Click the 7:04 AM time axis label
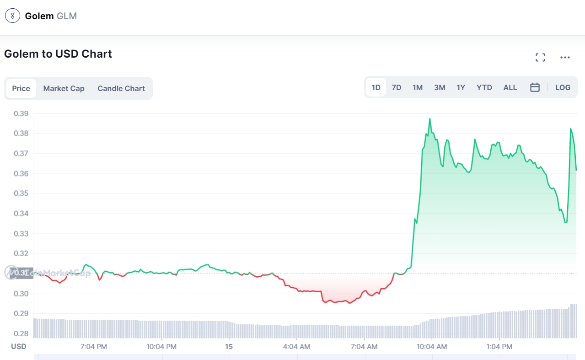 tap(364, 346)
